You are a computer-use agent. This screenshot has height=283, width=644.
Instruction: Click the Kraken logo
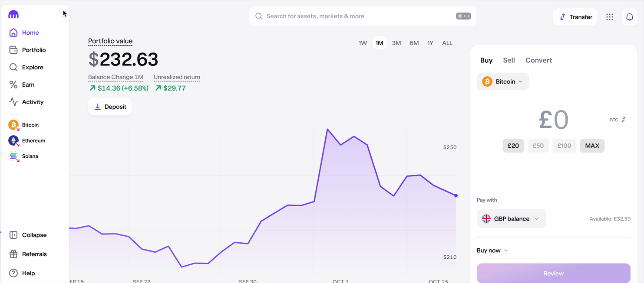pos(13,14)
